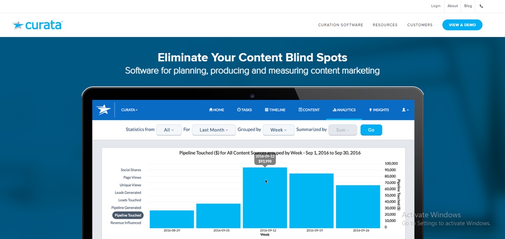Open the Last Month dropdown

tap(213, 130)
